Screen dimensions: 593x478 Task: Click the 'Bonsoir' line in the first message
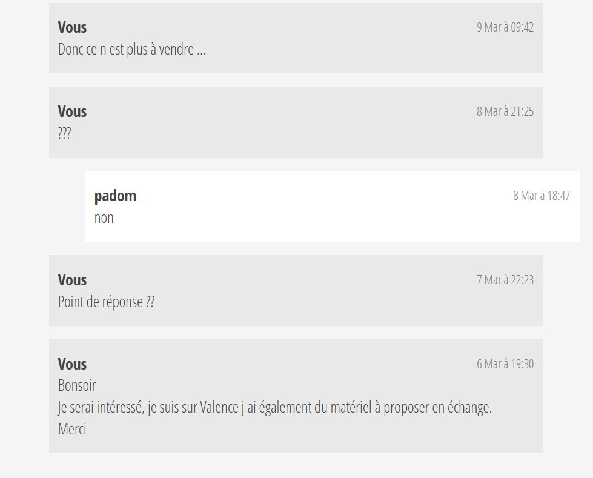pyautogui.click(x=77, y=385)
